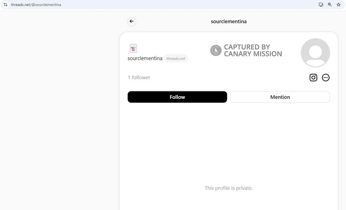Click the "This profile is private." message
346x210 pixels.
click(229, 188)
